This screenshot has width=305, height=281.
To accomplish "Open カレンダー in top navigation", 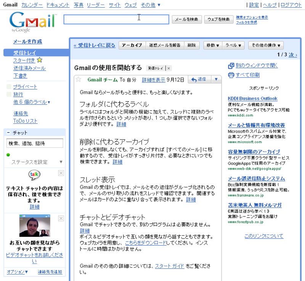I will pos(32,5).
